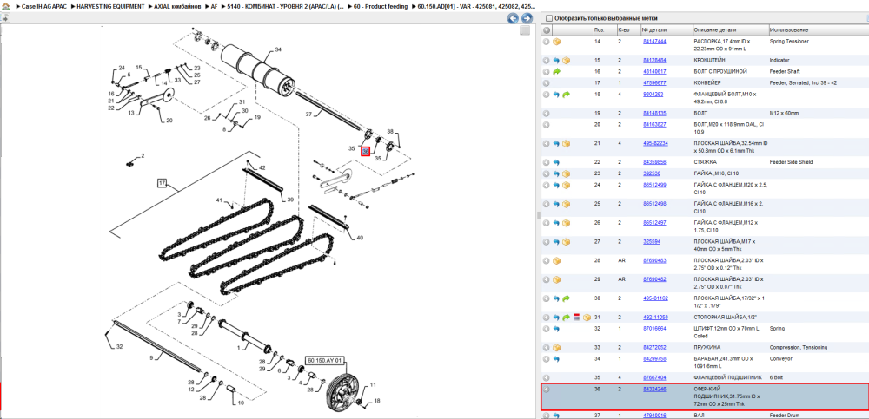Image resolution: width=869 pixels, height=419 pixels.
Task: Open 'Case IH AG APAC' breadcrumb
Action: (x=42, y=6)
